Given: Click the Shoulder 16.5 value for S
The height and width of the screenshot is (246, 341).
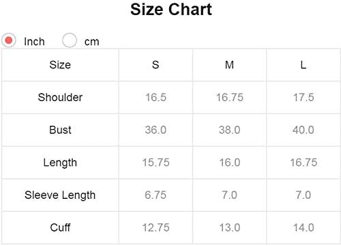Looking at the screenshot, I should [155, 97].
